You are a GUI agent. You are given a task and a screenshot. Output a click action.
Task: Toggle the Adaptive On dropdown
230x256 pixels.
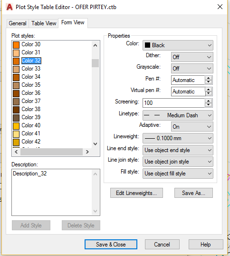192,127
